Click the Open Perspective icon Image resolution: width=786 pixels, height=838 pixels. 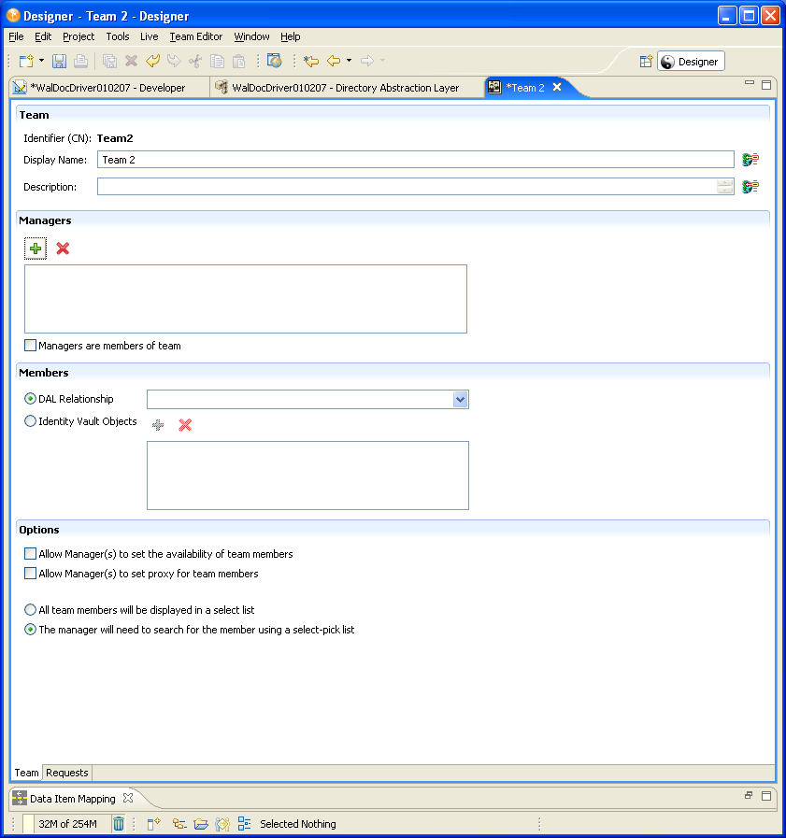coord(646,62)
